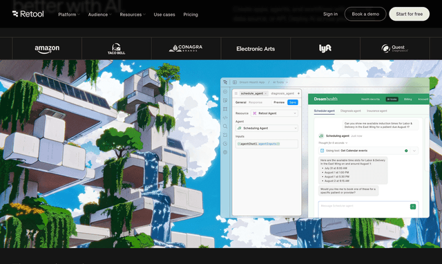Select AI tools in Dreamhealth nav
This screenshot has height=264, width=442.
coord(392,100)
